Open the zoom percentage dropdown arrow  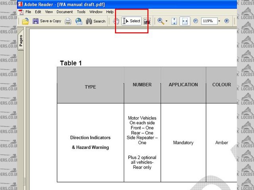click(x=219, y=21)
